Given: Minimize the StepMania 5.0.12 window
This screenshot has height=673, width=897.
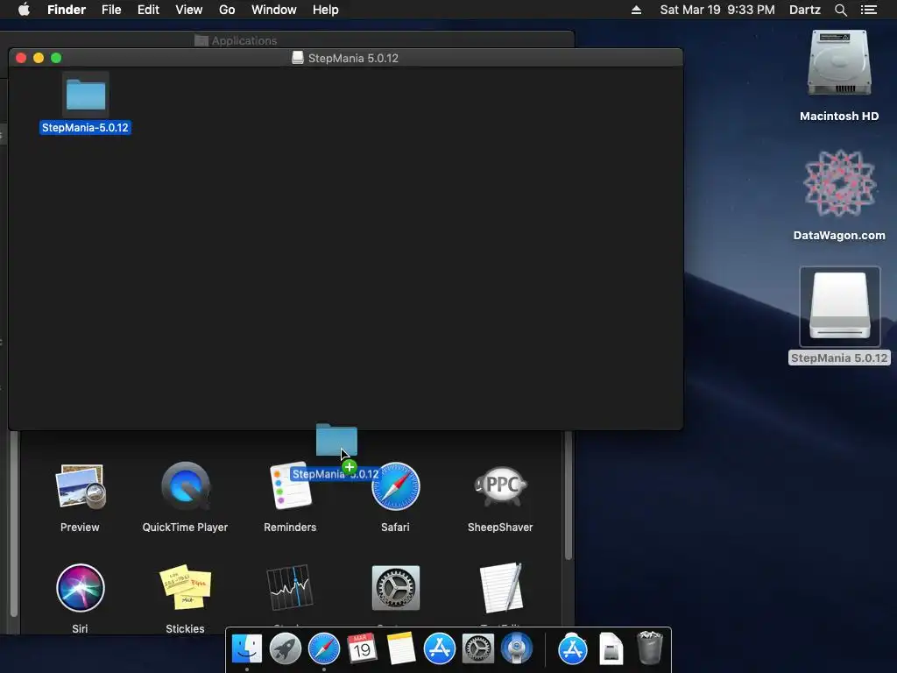Looking at the screenshot, I should (x=39, y=58).
